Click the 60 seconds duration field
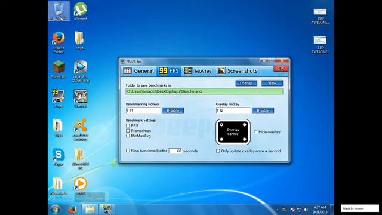The image size is (382, 215). coord(175,151)
